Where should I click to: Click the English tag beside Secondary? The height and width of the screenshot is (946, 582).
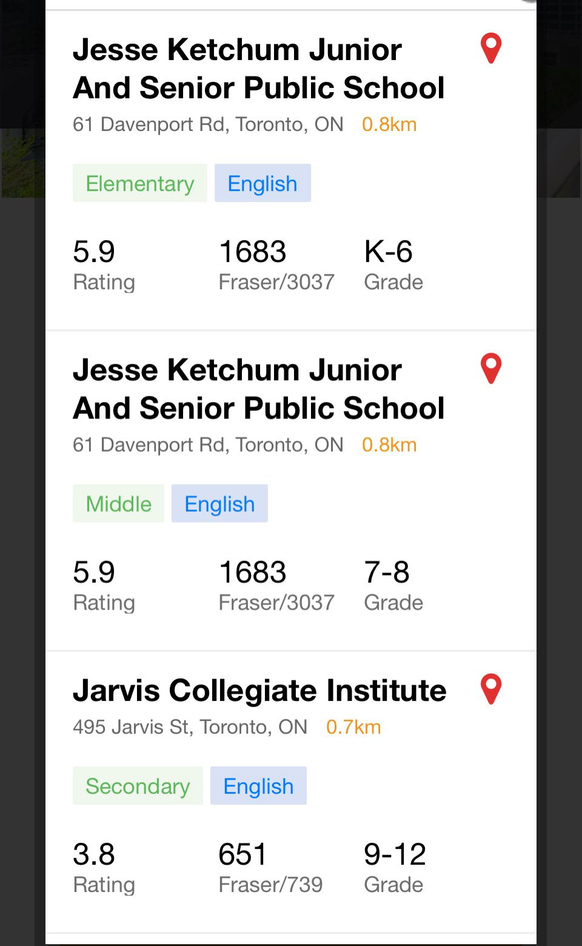[258, 786]
